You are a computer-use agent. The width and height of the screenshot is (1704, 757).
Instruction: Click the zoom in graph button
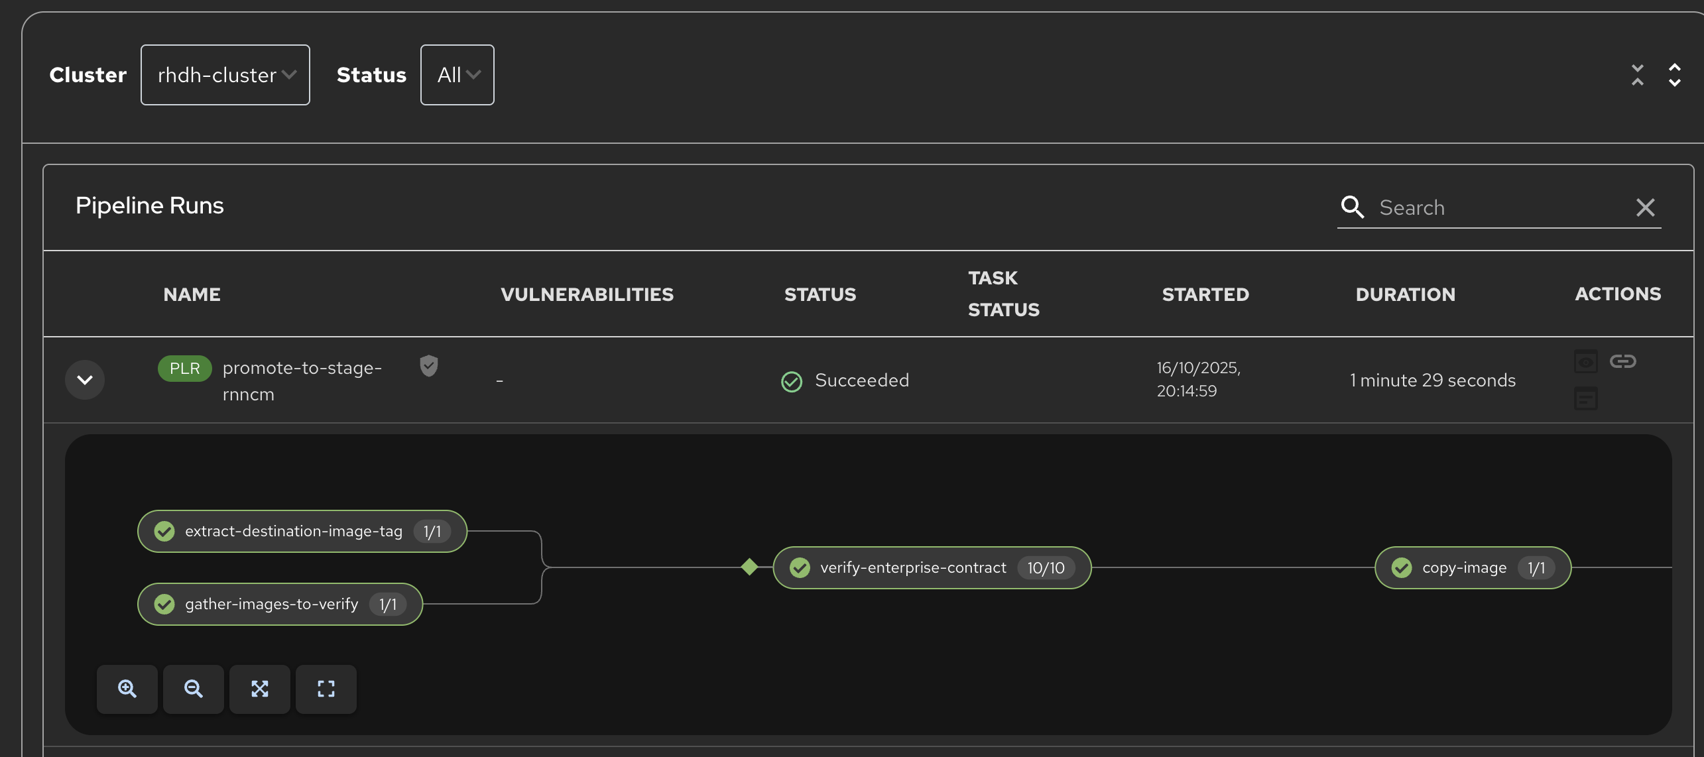127,689
